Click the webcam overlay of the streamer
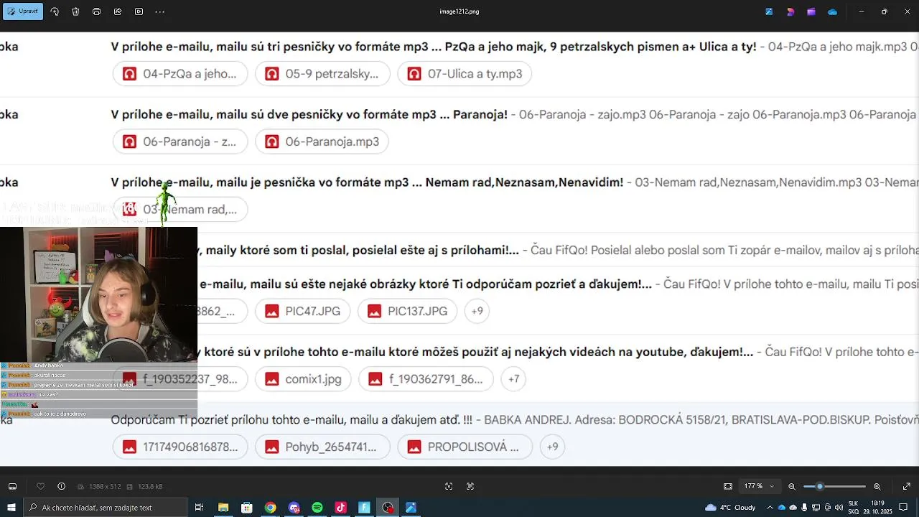Viewport: 919px width, 517px height. tap(98, 294)
